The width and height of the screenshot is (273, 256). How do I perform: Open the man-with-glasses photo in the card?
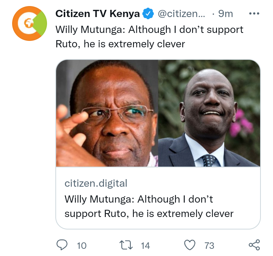107,113
